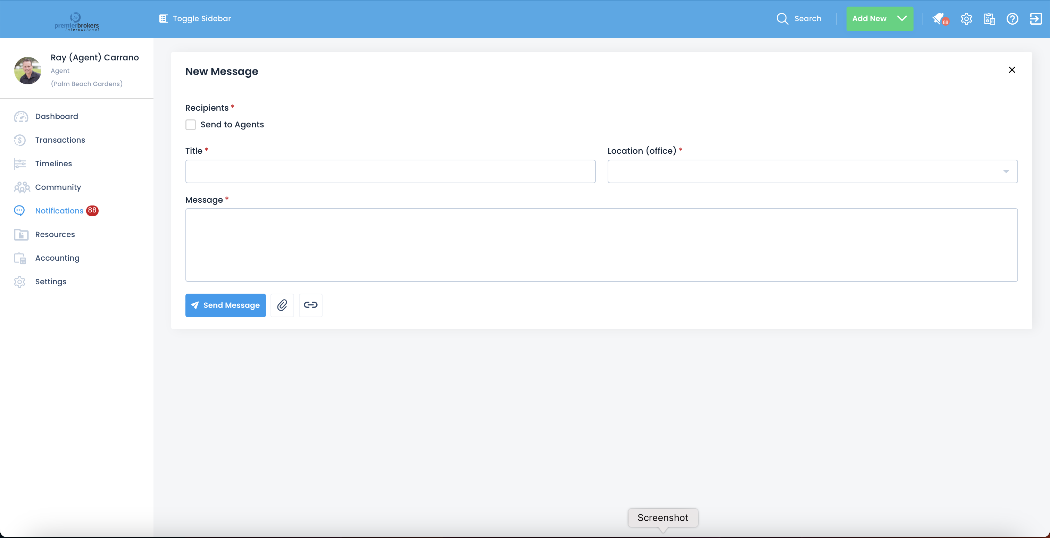This screenshot has width=1050, height=538.
Task: Go to Transactions in sidebar
Action: click(x=60, y=140)
